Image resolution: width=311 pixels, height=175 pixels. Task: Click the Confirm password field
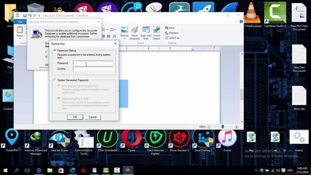pos(93,69)
